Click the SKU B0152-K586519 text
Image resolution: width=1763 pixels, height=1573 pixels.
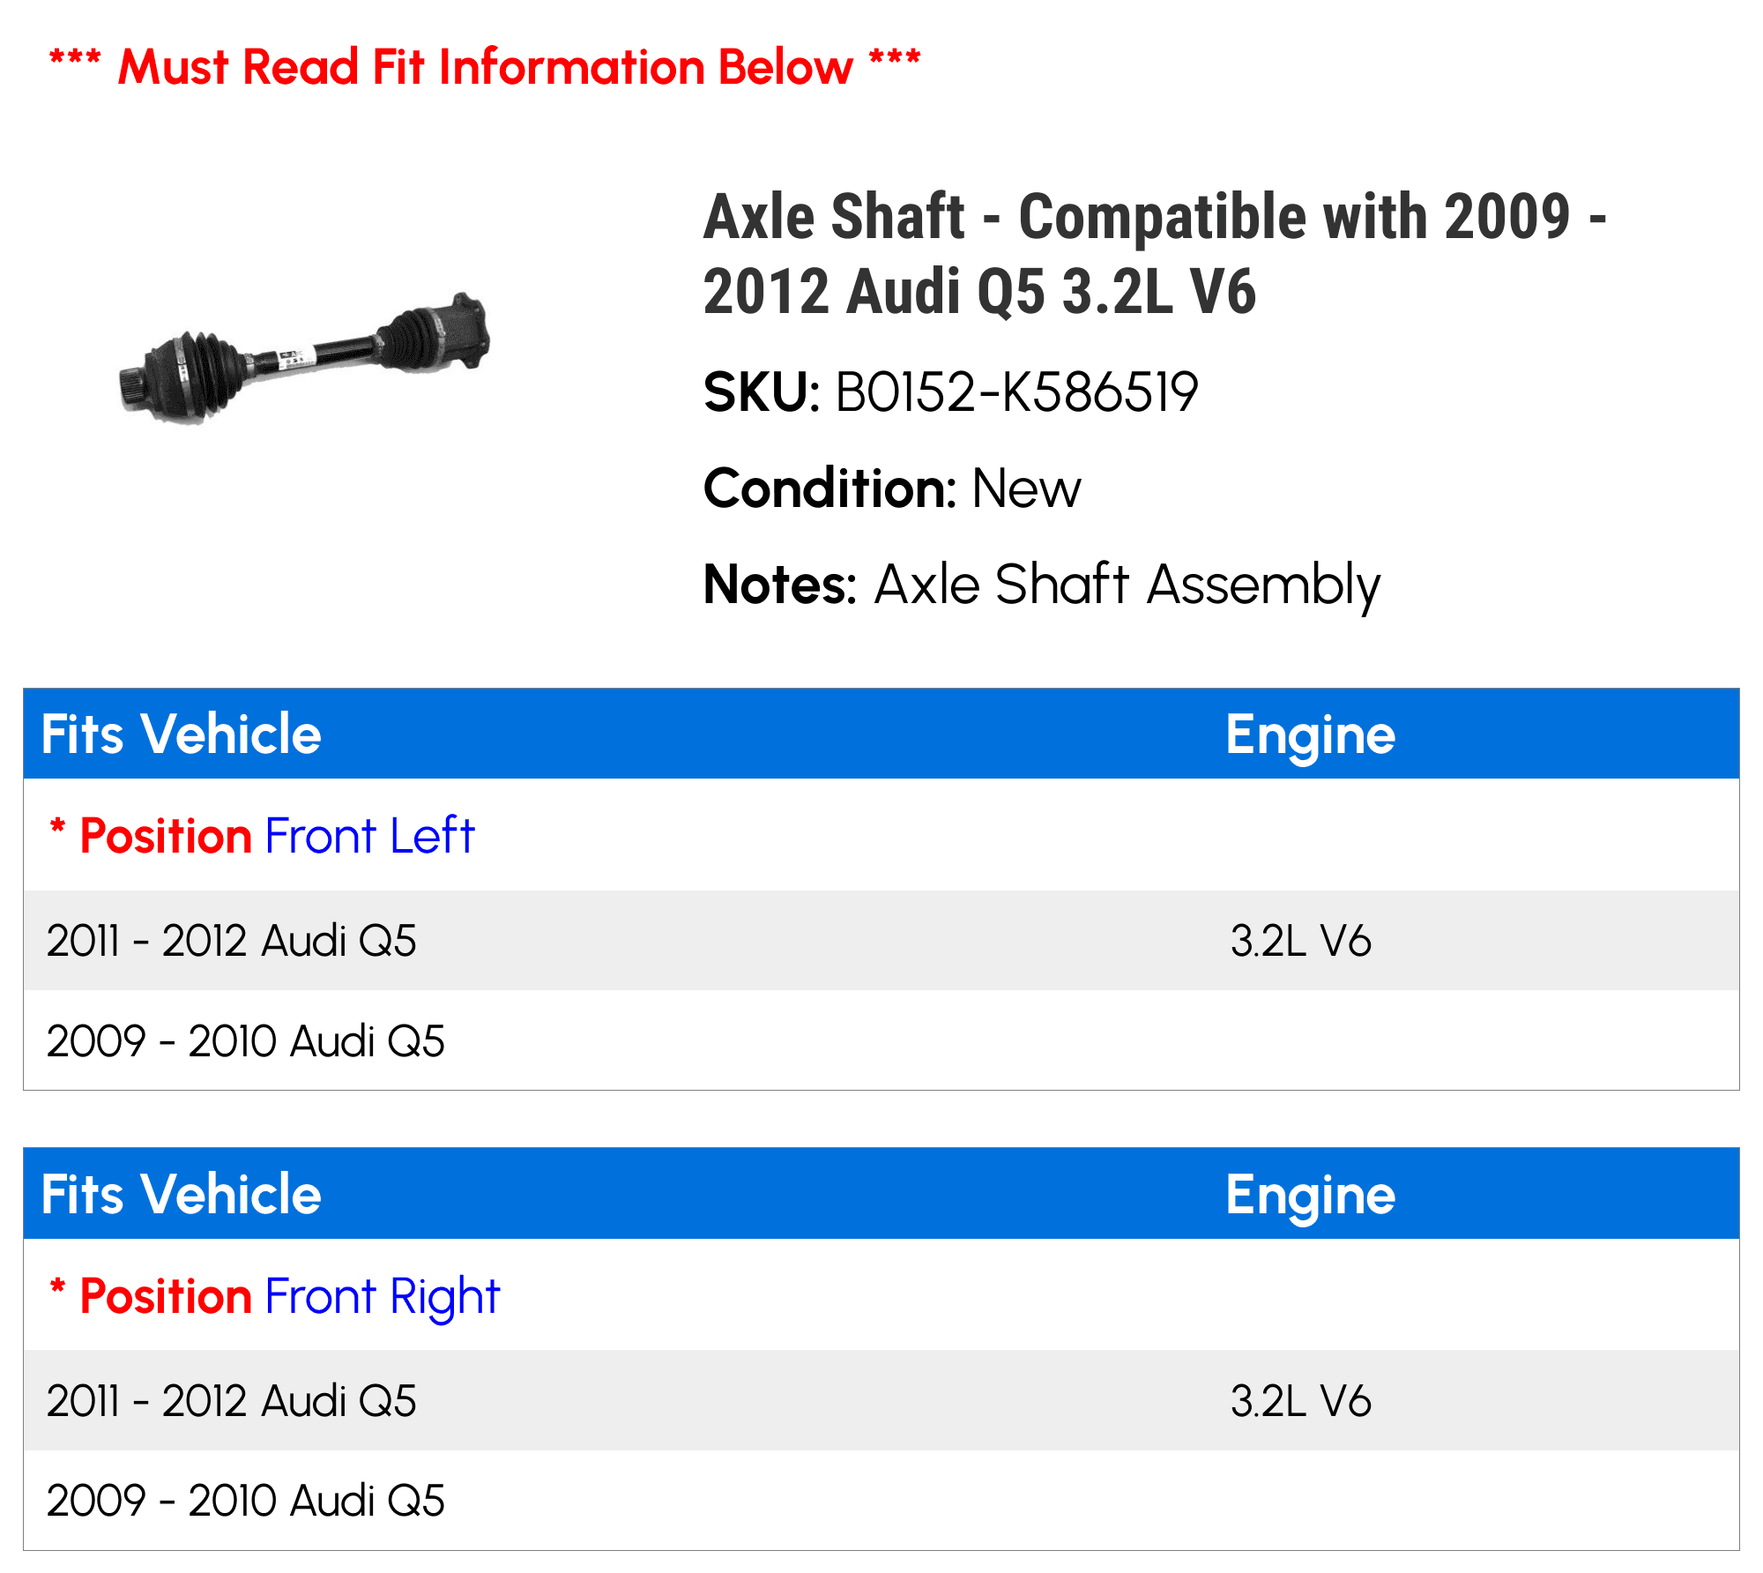[950, 392]
